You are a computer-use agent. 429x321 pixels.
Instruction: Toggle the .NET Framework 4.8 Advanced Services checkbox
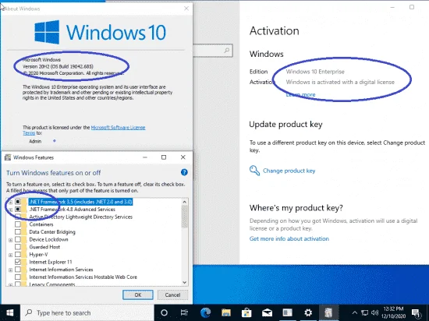click(x=18, y=210)
